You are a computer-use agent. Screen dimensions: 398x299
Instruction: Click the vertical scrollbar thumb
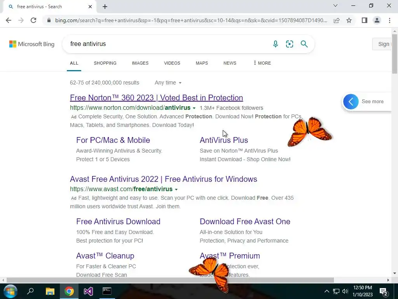coord(395,53)
